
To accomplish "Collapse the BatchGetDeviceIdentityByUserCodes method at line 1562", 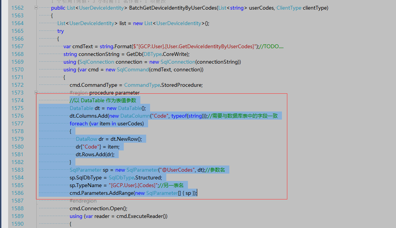I will click(36, 8).
